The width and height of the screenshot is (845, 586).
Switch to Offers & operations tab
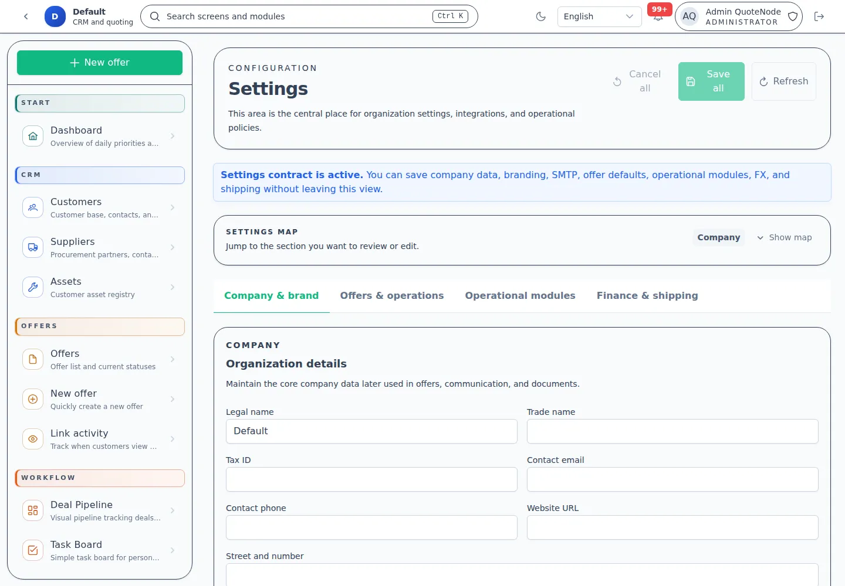click(x=392, y=296)
